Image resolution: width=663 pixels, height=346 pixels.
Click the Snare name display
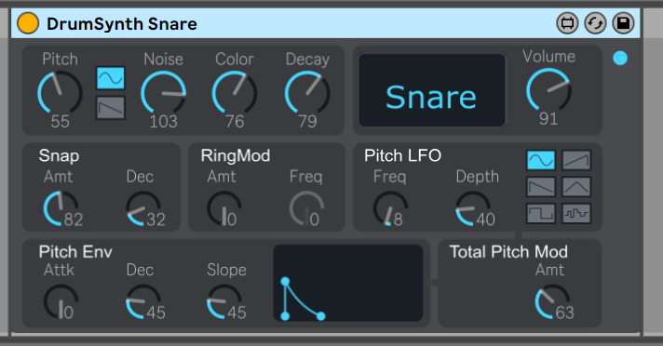tap(432, 90)
